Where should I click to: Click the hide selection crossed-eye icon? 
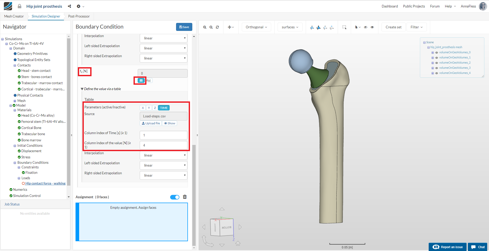point(366,27)
